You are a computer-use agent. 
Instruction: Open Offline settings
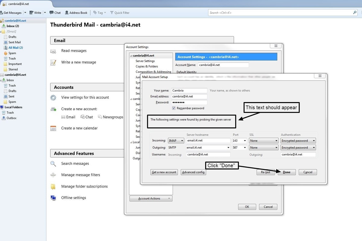coord(74,198)
